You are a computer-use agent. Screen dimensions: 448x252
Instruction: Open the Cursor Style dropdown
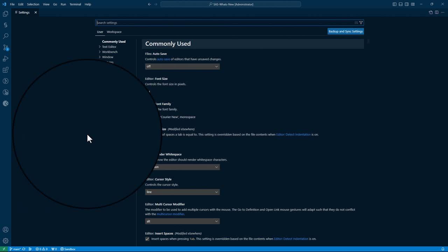tap(182, 192)
